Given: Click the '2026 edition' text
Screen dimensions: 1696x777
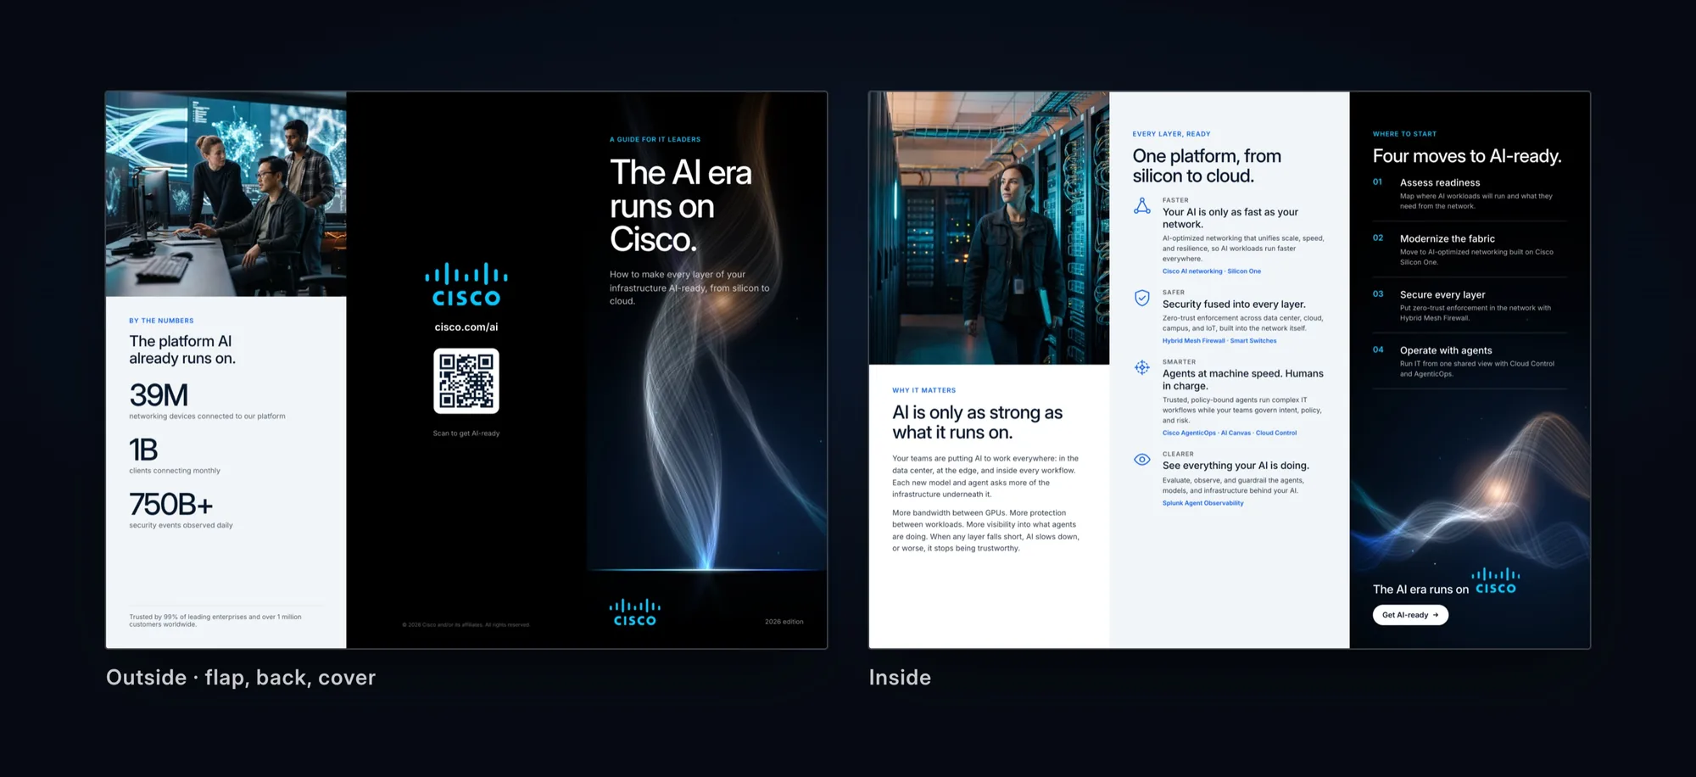Looking at the screenshot, I should coord(784,622).
